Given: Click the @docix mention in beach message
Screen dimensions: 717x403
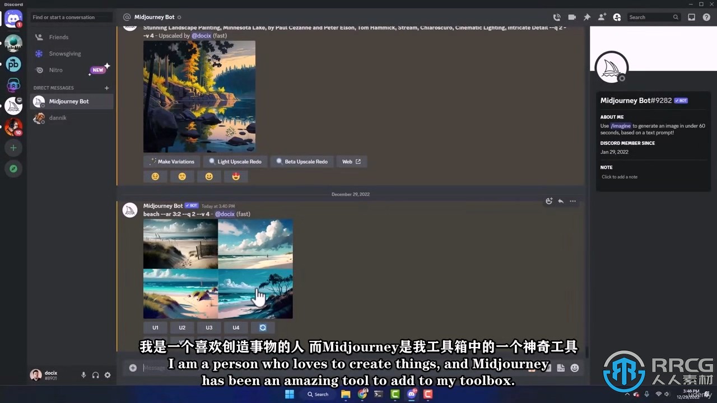Looking at the screenshot, I should click(x=225, y=214).
